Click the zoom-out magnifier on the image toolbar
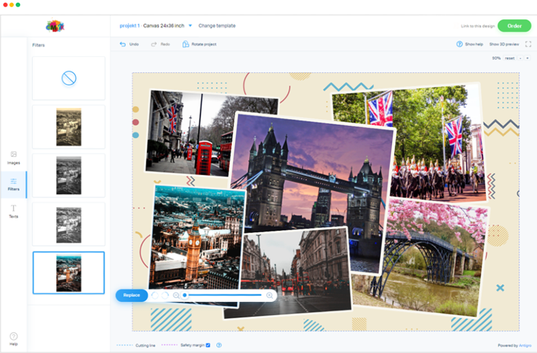The height and width of the screenshot is (353, 537). click(x=176, y=295)
